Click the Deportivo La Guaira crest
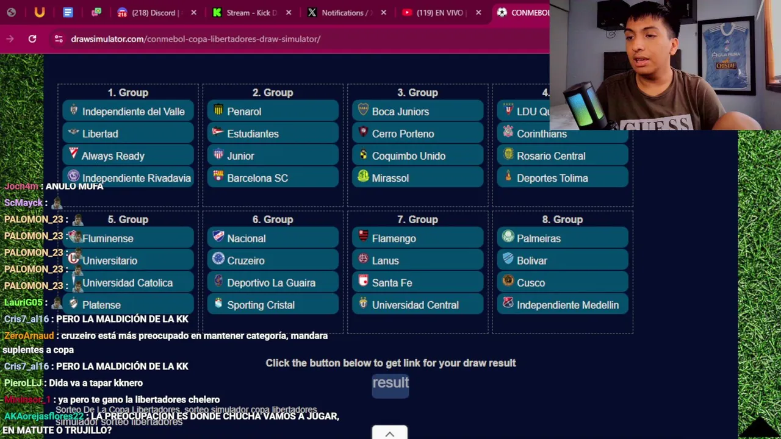Screen dimensions: 781x439 [218, 282]
